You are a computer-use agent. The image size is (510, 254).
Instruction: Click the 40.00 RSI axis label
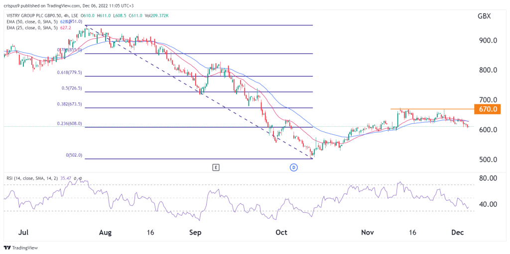pyautogui.click(x=487, y=204)
